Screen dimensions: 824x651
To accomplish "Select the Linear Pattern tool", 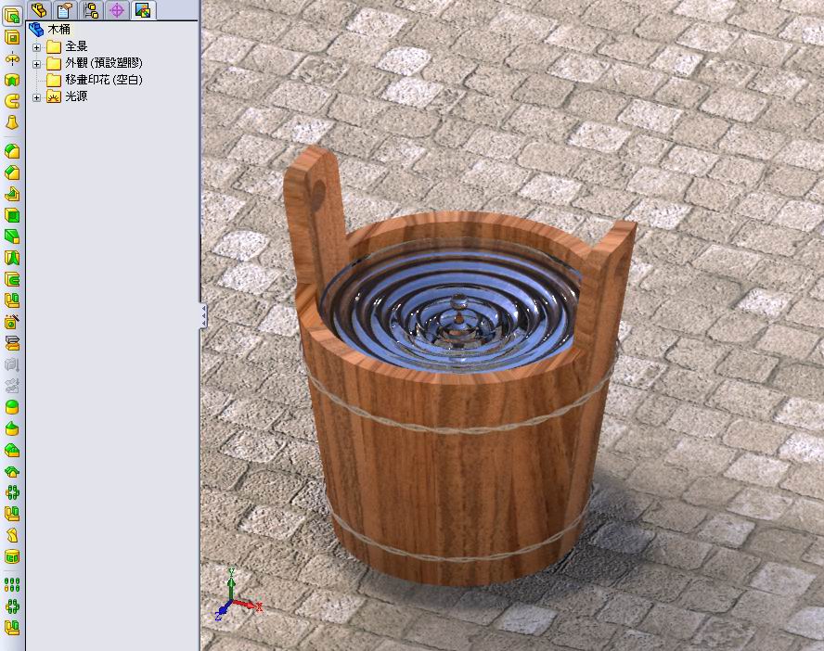I will [x=11, y=584].
